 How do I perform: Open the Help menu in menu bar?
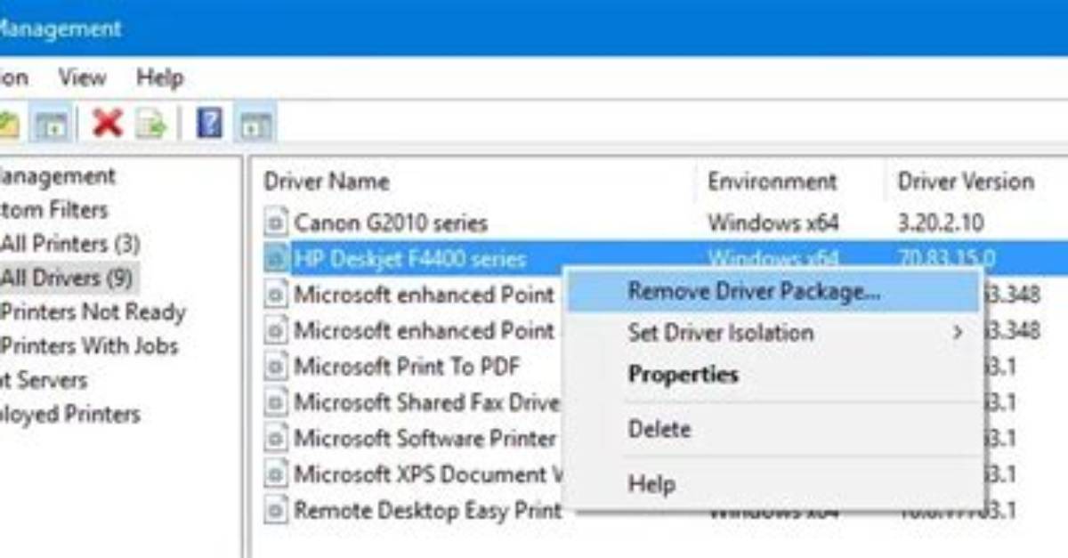[x=160, y=77]
